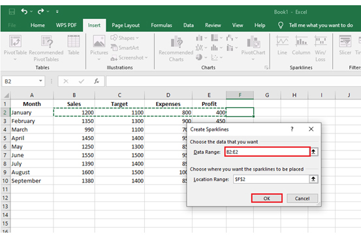Open the Formulas tab

pos(161,25)
